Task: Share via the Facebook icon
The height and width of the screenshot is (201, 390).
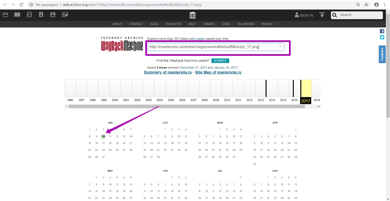Action: coord(382,31)
